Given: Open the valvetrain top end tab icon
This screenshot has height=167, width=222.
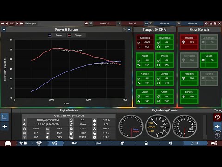Looking at the screenshot, I should tap(98, 143).
